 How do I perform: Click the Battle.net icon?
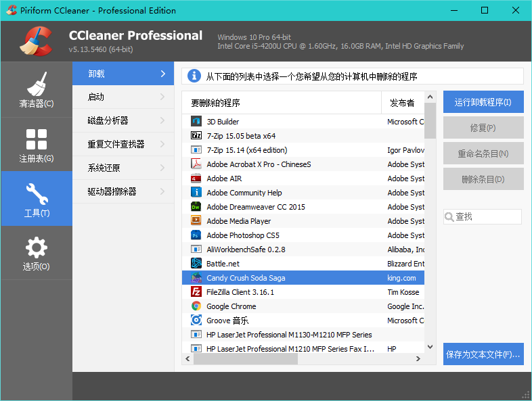pos(196,263)
